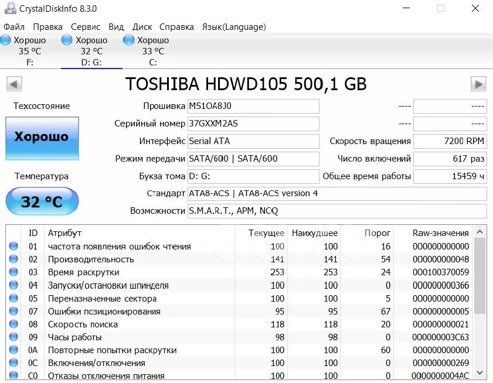Click the 32 °C temperature button
Image resolution: width=493 pixels, height=383 pixels.
[42, 201]
